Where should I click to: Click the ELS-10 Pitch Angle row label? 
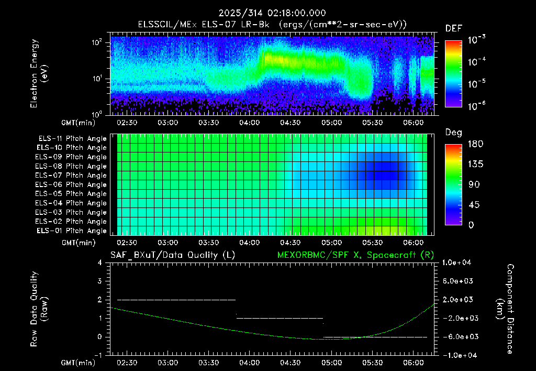click(x=72, y=148)
